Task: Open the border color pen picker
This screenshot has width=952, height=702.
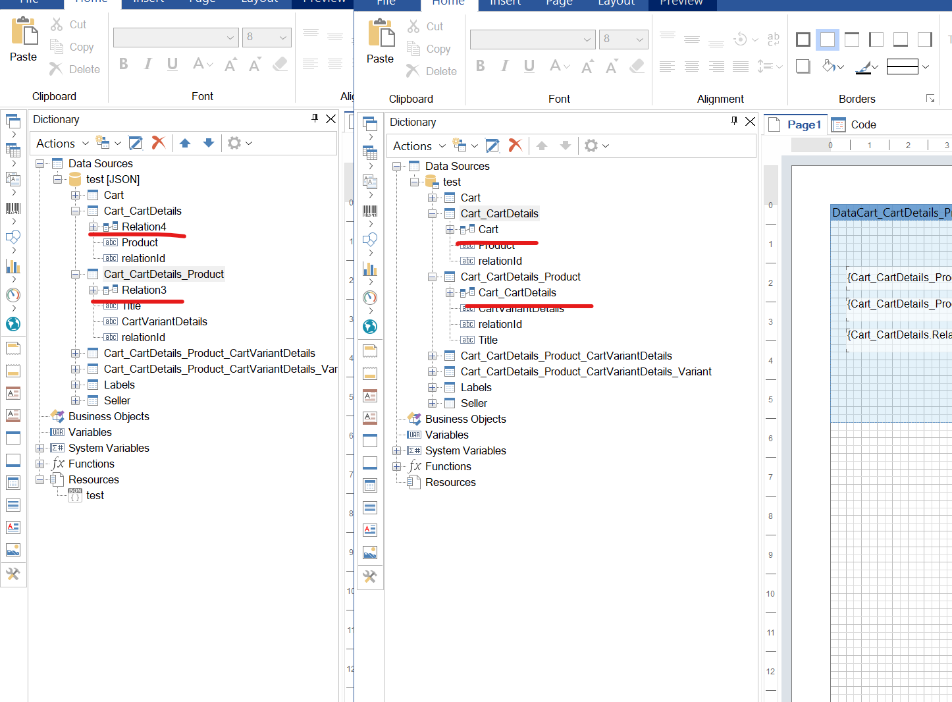Action: [866, 66]
